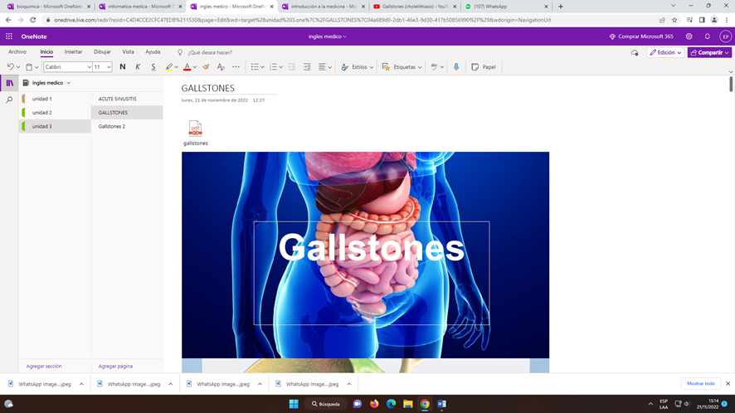This screenshot has width=735, height=413.
Task: Apply yellow text highlight color
Action: click(168, 67)
